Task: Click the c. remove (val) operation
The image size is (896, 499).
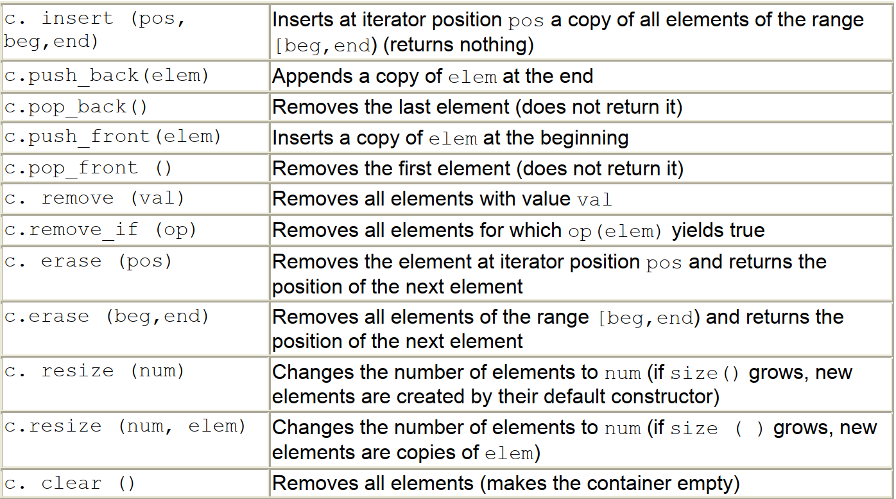Action: click(x=94, y=198)
